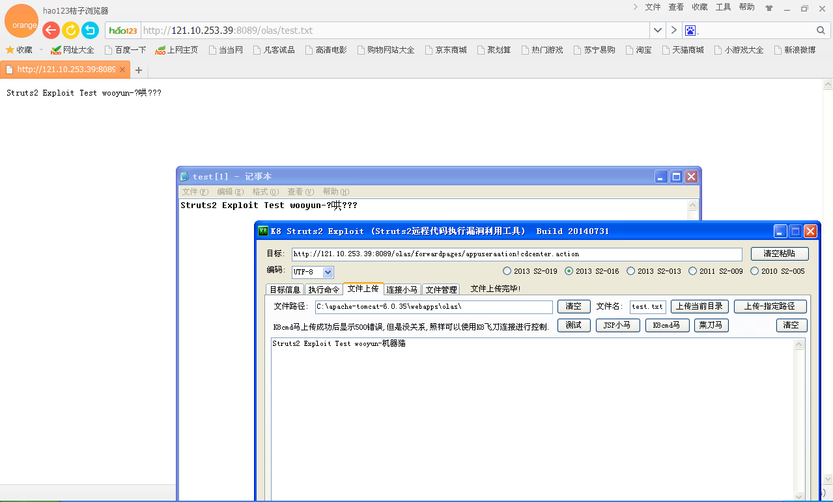The height and width of the screenshot is (502, 833).
Task: Open the 凡客诚品 bookmark
Action: [274, 50]
